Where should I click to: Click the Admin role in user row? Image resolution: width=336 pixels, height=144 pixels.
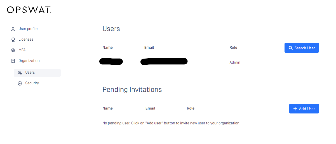[235, 62]
